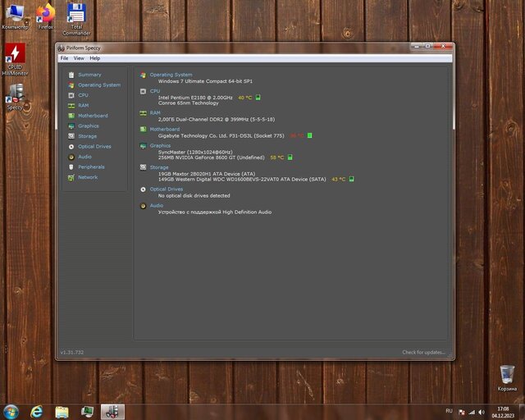Screen dimensions: 525x420
Task: Open the View menu
Action: pyautogui.click(x=79, y=58)
